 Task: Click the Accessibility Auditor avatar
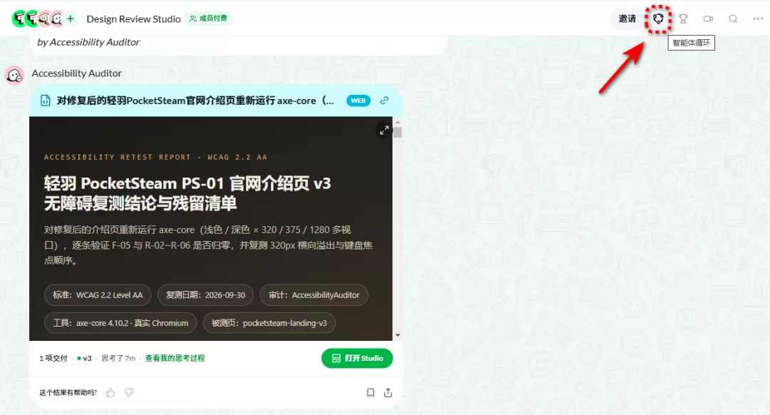14,75
